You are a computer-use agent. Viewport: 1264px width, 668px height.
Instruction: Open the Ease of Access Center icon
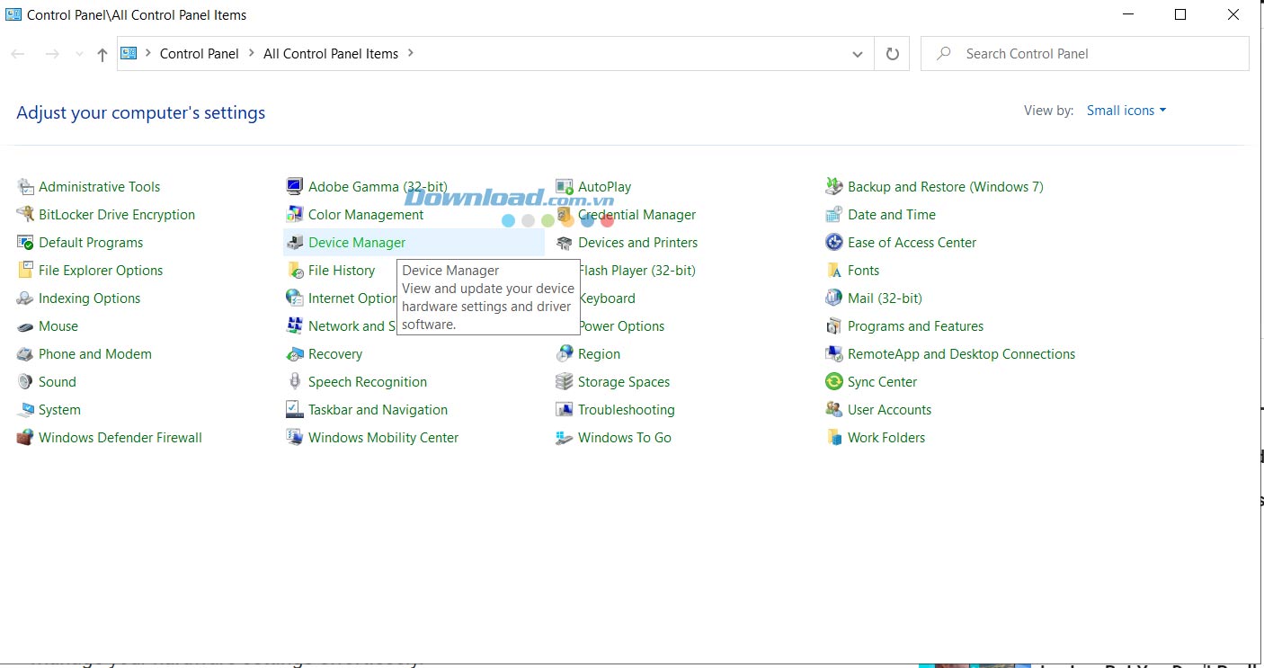pyautogui.click(x=834, y=243)
